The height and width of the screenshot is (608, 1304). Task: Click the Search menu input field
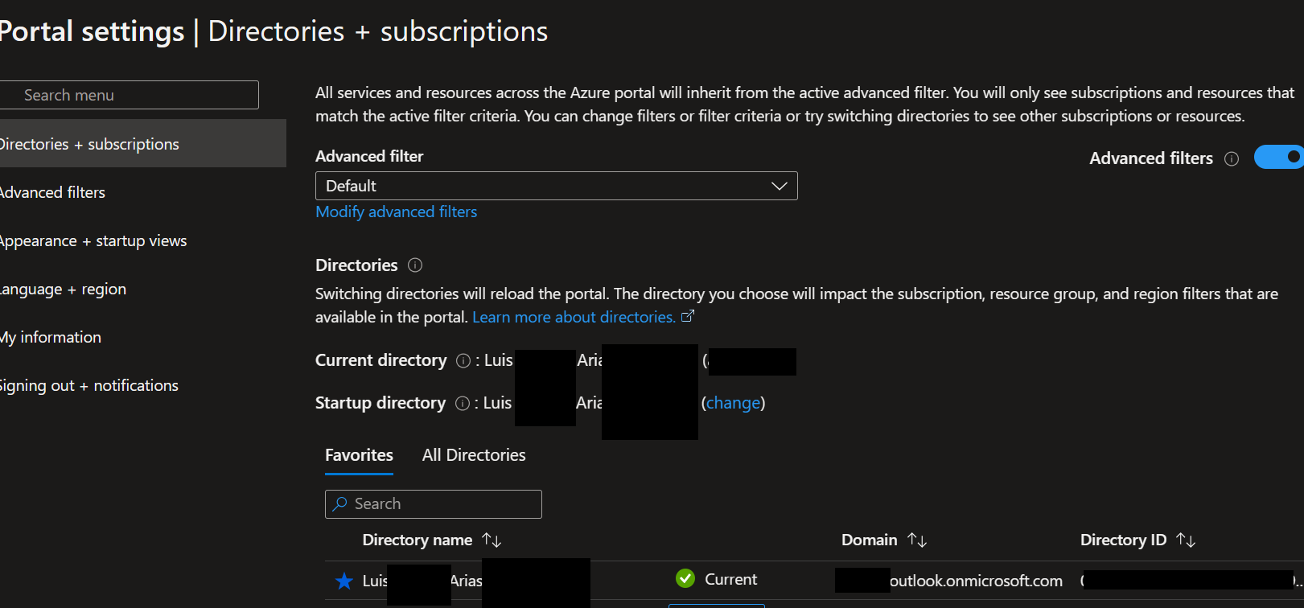tap(129, 95)
